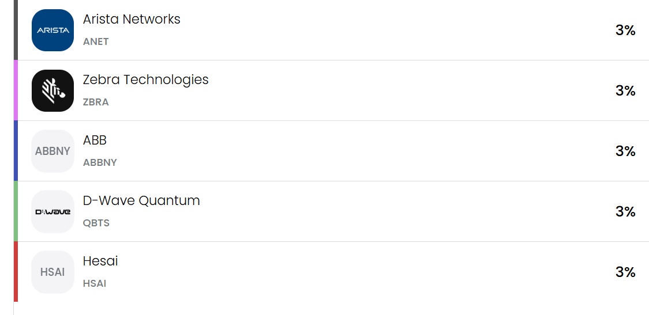The image size is (649, 315).
Task: Click the pink color bar beside Zebra
Action: (x=16, y=90)
